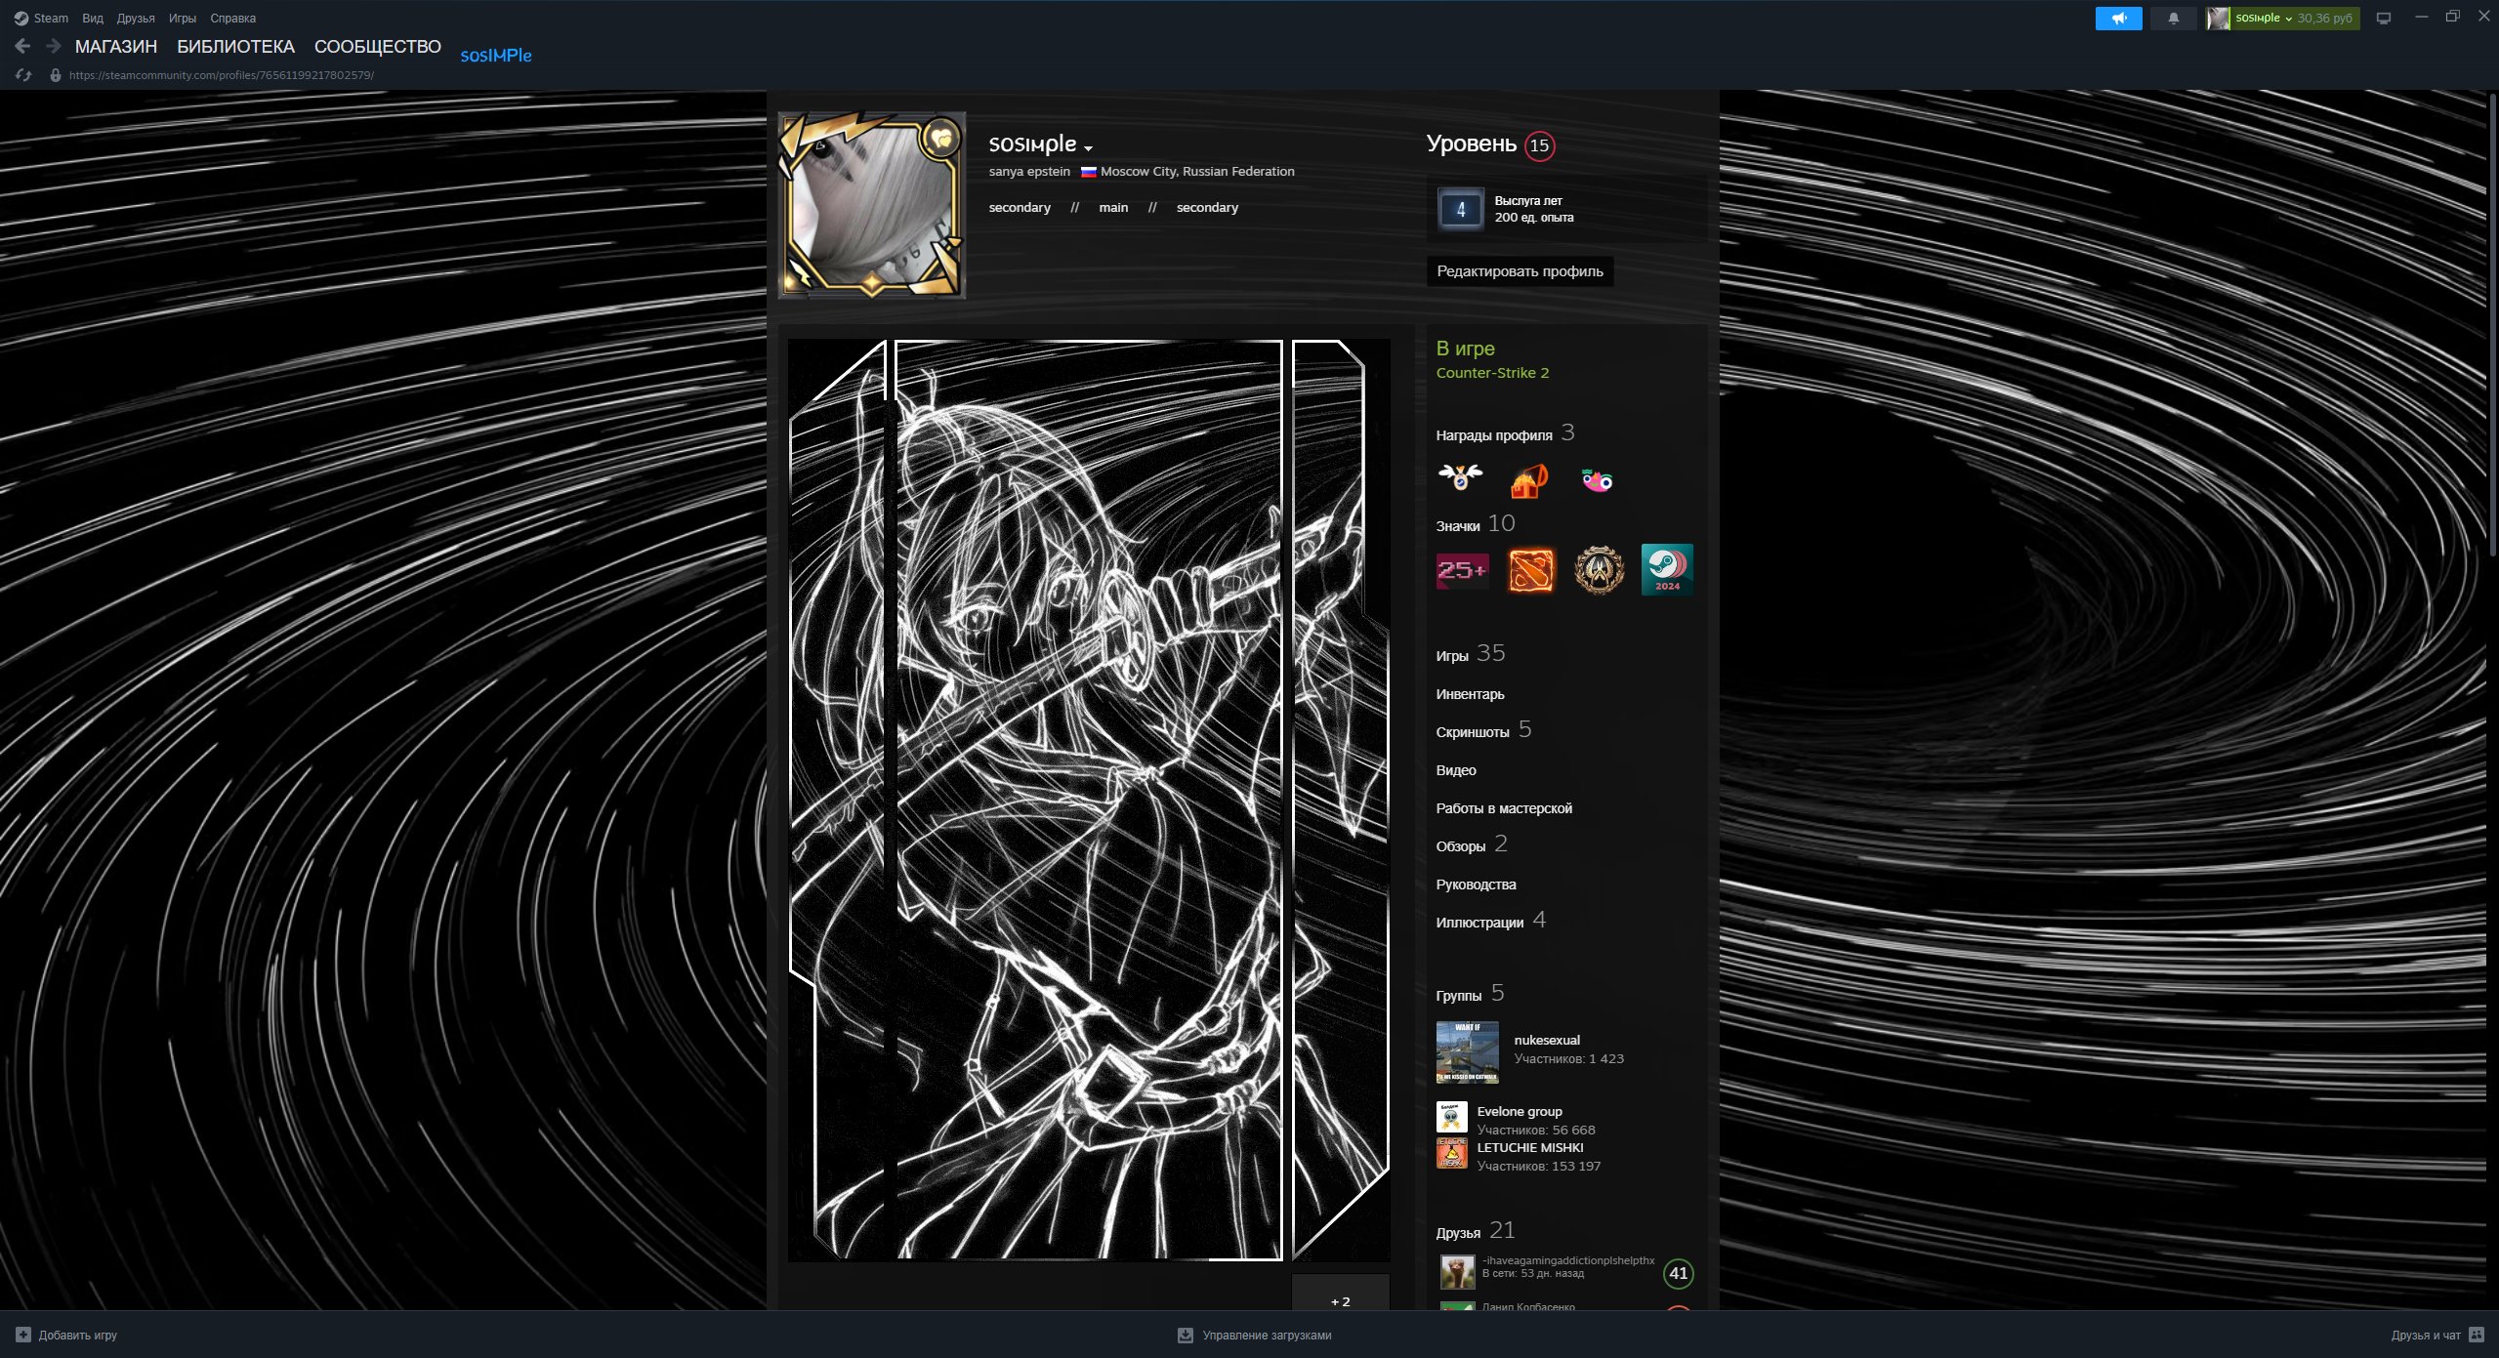Click the orange profile award icon

pos(1528,479)
